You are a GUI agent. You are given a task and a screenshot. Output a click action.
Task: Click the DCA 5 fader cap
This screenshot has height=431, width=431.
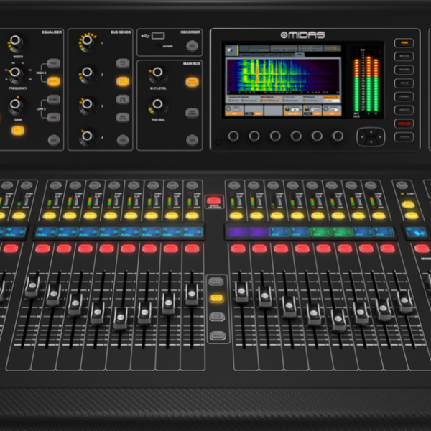coord(338,320)
